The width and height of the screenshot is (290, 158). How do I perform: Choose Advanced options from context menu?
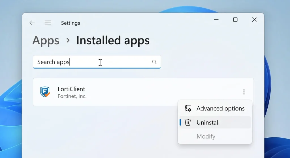click(215, 108)
